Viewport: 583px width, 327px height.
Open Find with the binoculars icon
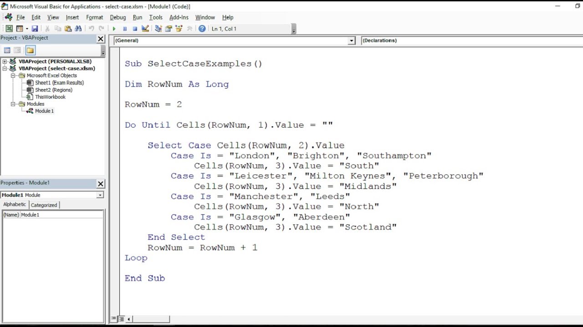[78, 29]
